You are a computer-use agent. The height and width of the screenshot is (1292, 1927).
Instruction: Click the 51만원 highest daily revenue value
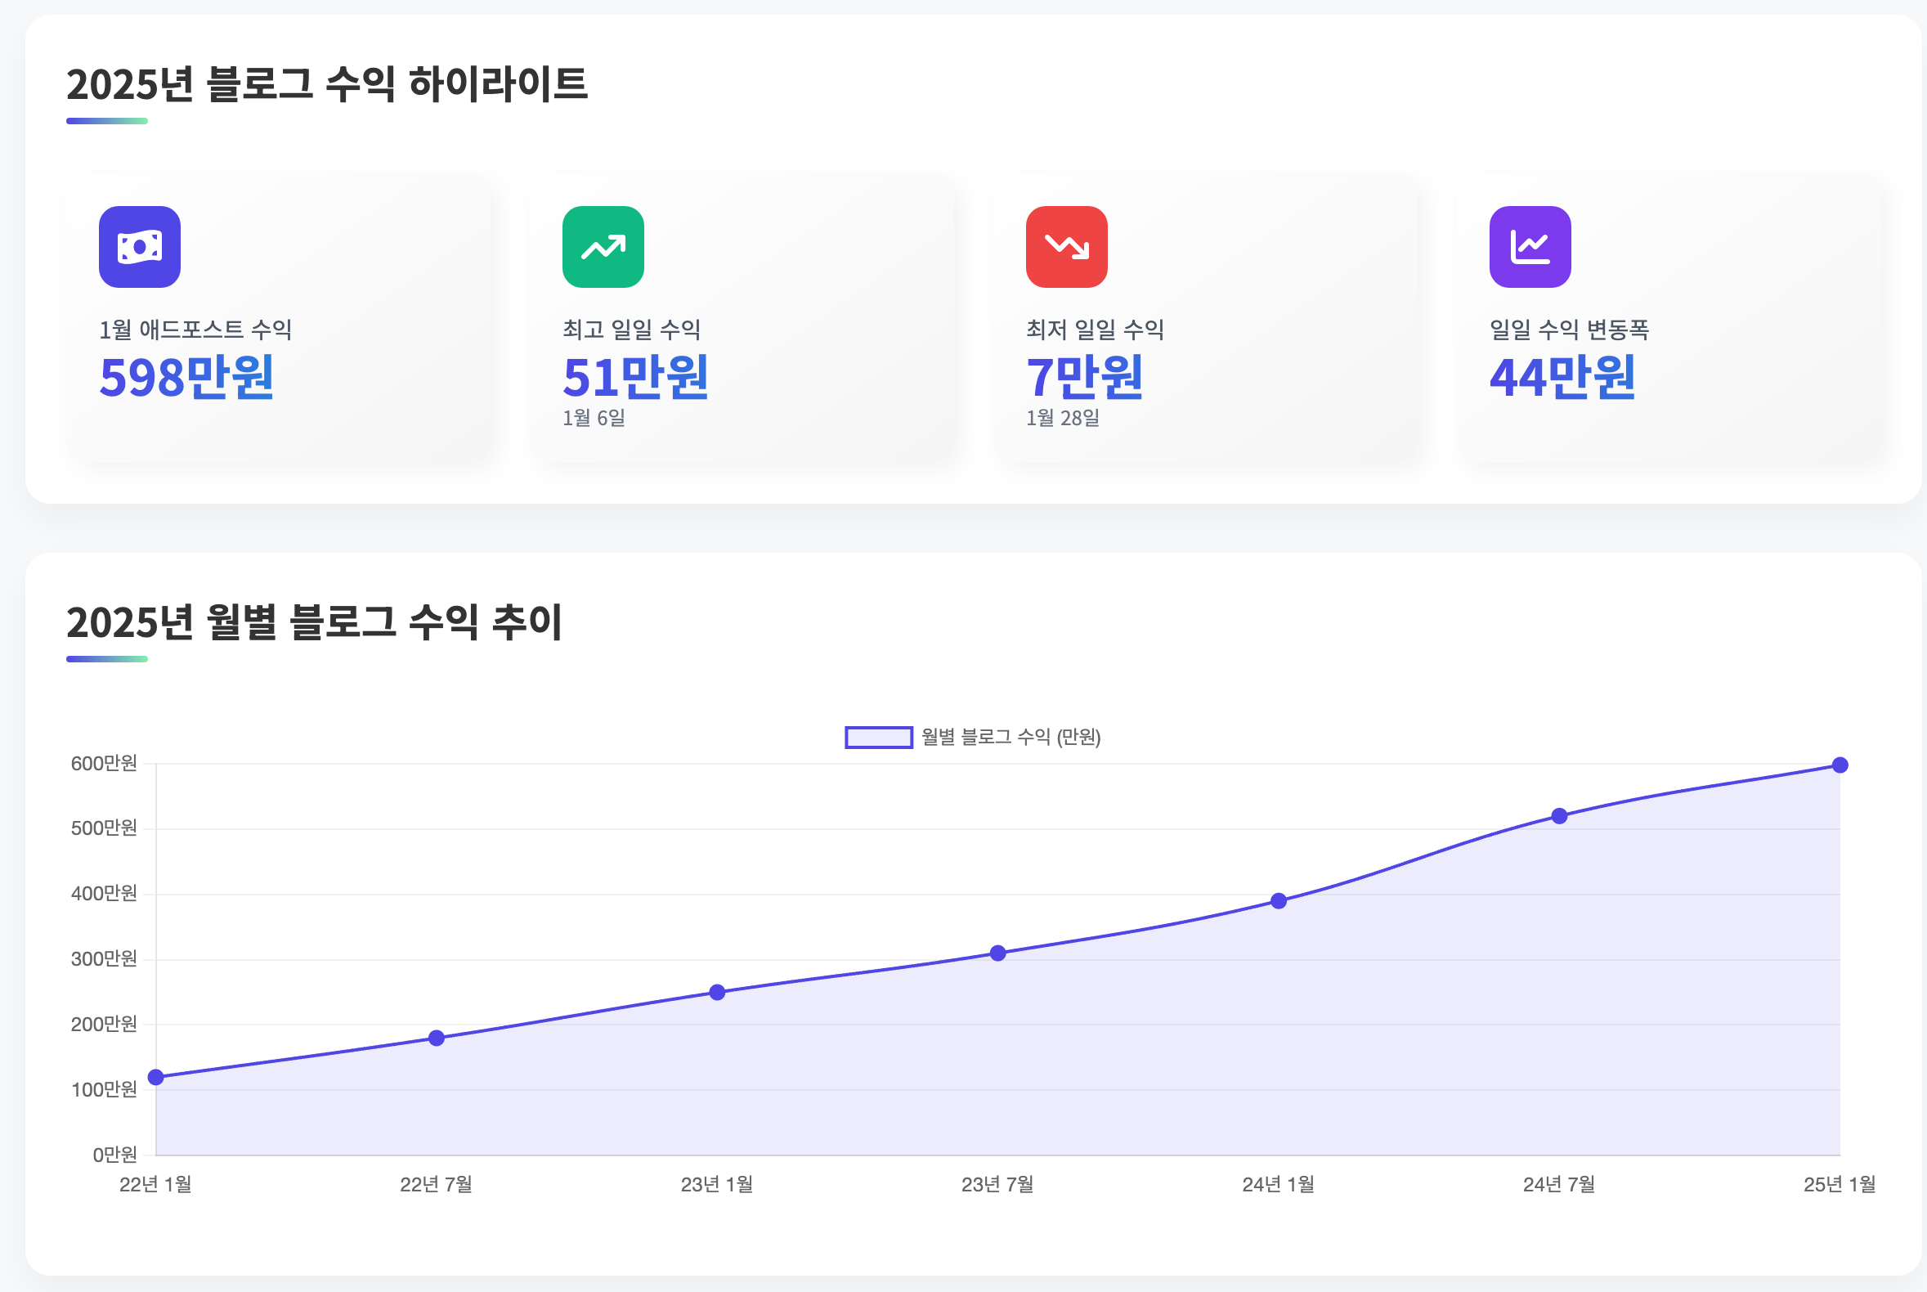pos(635,378)
